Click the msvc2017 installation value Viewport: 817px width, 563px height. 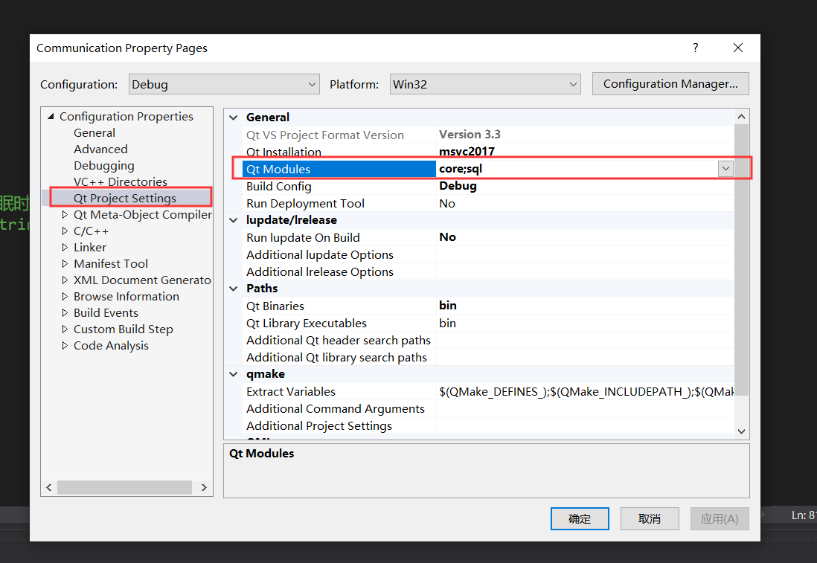point(467,152)
